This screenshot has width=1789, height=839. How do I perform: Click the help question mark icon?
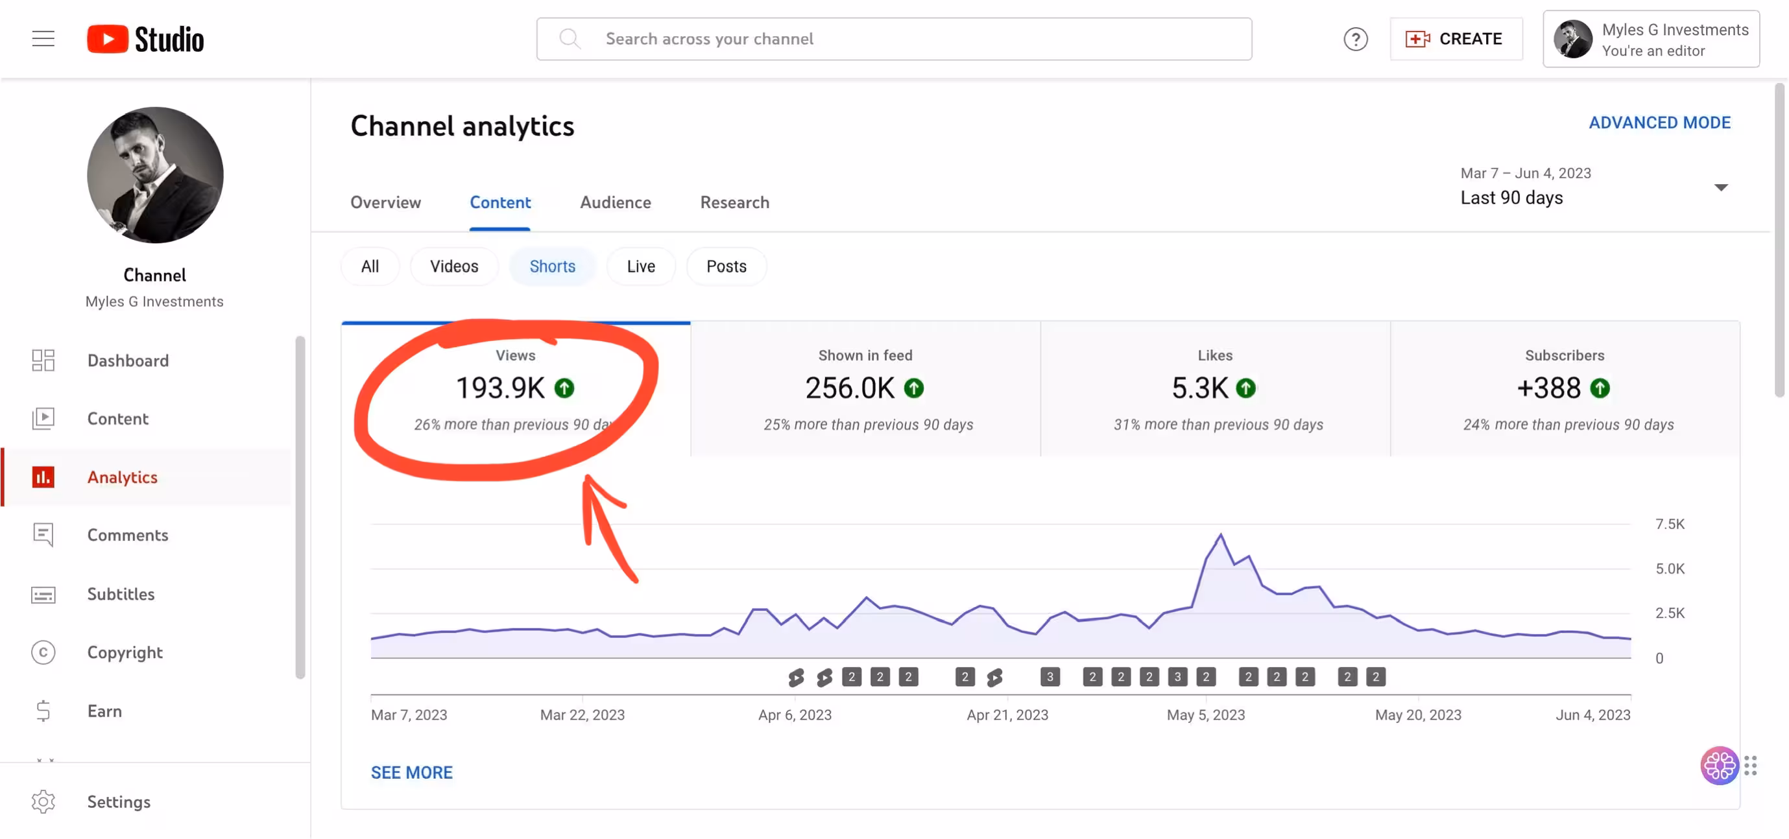(1355, 39)
